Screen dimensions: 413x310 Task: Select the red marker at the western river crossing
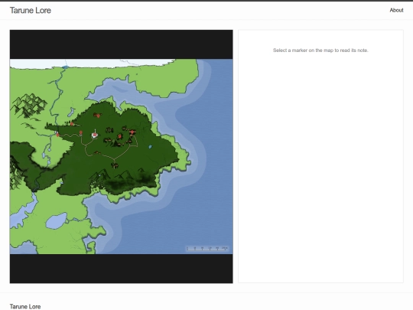tap(57, 135)
